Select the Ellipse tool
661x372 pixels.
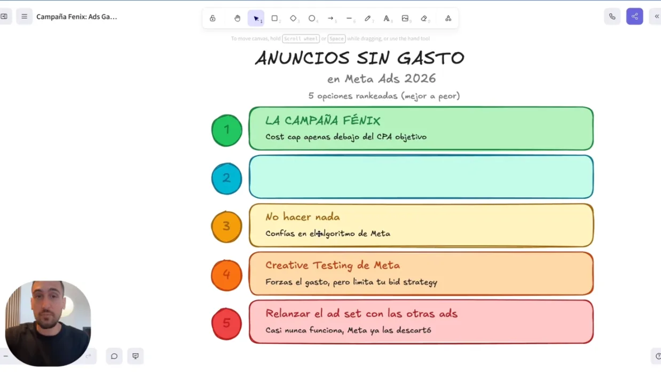312,19
